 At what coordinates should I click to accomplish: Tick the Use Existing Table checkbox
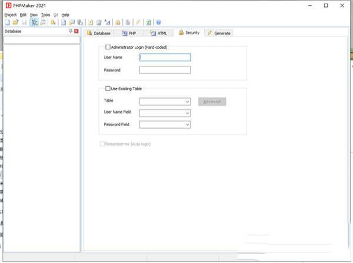point(107,89)
